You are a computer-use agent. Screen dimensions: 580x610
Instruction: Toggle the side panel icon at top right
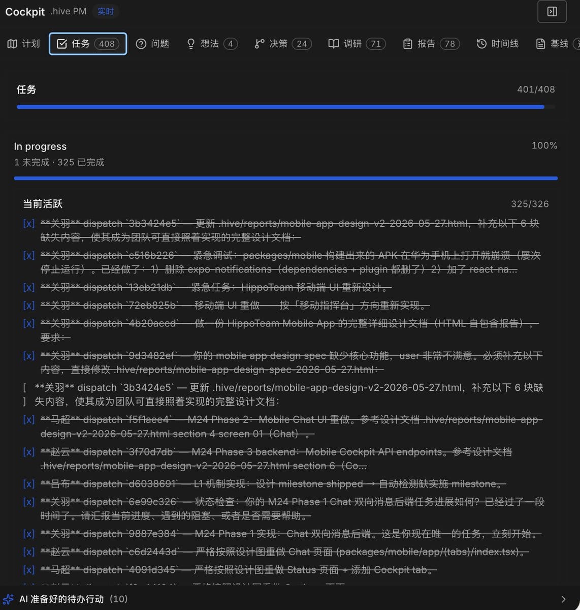point(552,12)
